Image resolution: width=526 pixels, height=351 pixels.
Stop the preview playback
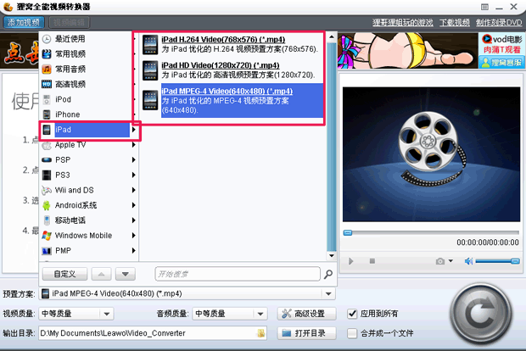pos(372,261)
